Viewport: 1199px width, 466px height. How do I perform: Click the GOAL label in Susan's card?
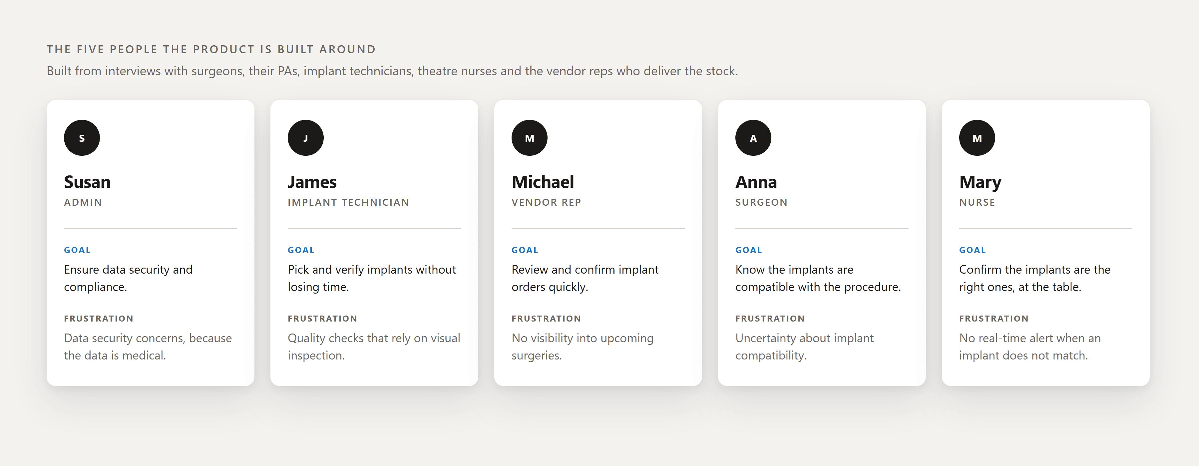[x=77, y=250]
